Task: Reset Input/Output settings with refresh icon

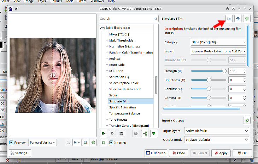Action: pos(247,121)
